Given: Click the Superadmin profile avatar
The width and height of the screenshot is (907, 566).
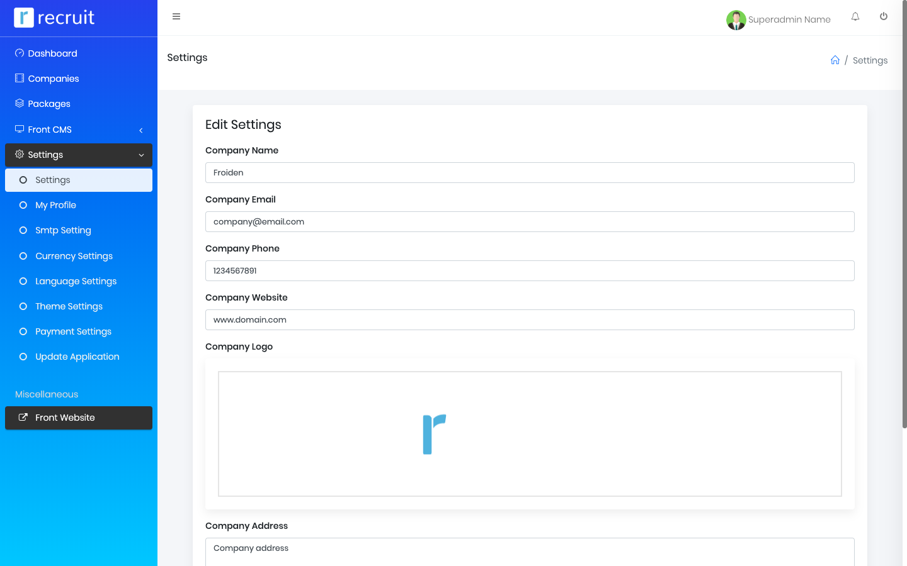Looking at the screenshot, I should [x=736, y=19].
